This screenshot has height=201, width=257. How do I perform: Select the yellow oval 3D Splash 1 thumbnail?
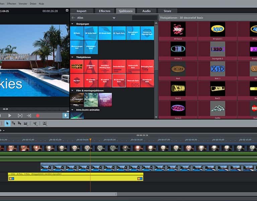(218, 29)
